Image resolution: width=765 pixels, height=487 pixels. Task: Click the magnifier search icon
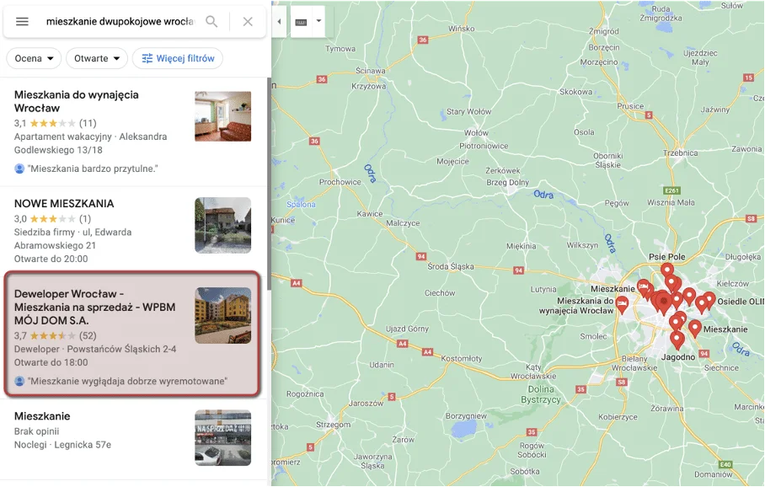(211, 21)
